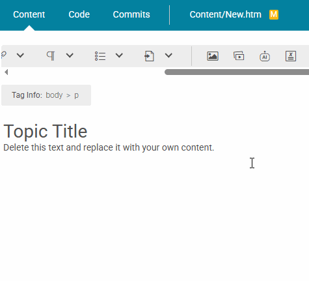Click the partially visible link icon
309x281 pixels.
[4, 55]
